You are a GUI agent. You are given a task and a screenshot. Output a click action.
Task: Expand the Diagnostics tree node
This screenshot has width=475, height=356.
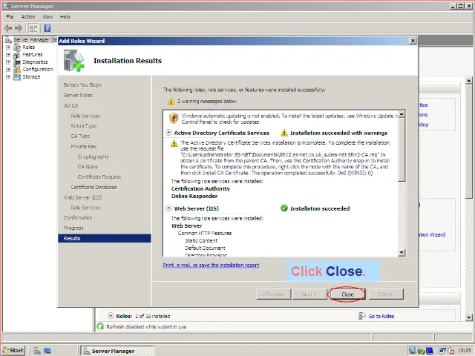(x=8, y=62)
